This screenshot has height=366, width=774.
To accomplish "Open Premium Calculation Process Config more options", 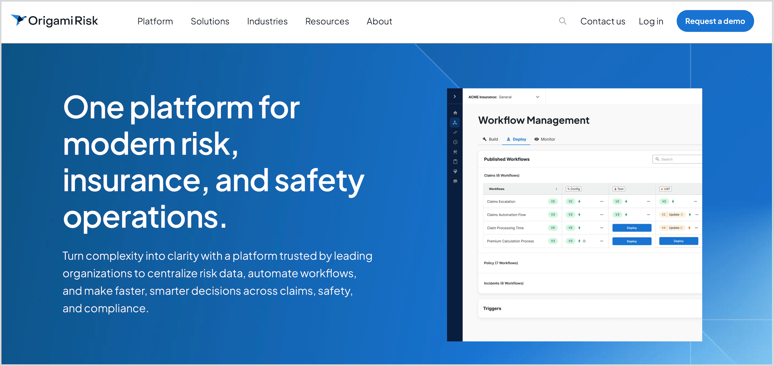I will [602, 241].
